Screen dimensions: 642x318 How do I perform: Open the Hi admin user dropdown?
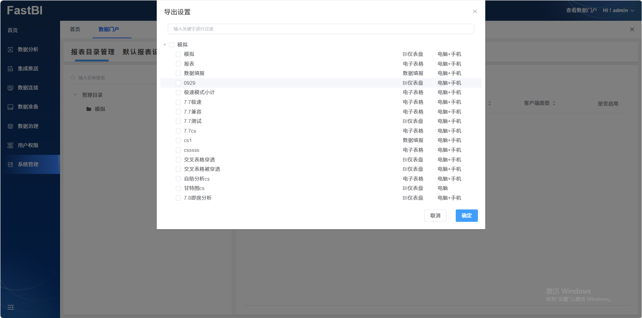point(618,10)
